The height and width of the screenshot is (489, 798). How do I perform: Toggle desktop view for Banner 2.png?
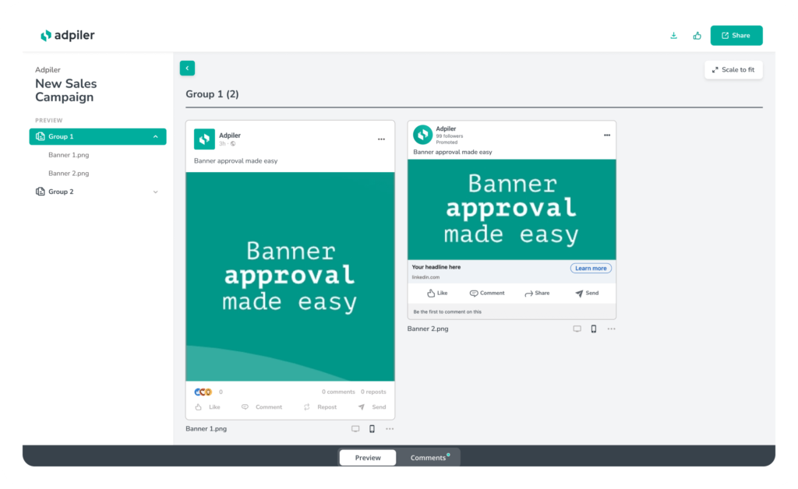click(577, 329)
